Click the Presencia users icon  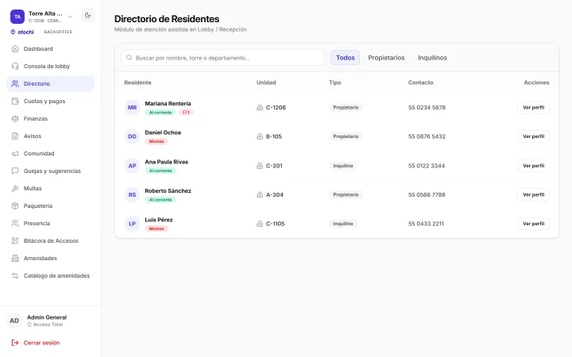[15, 223]
